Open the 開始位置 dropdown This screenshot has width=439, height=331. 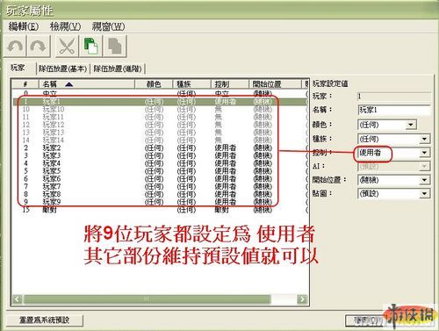(424, 180)
